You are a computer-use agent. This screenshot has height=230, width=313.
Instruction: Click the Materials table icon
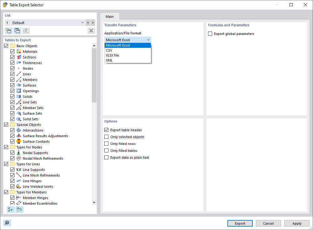click(x=18, y=51)
